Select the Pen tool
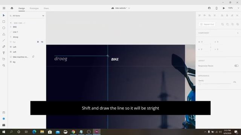Viewport: 241px width, 135px height. click(4, 46)
